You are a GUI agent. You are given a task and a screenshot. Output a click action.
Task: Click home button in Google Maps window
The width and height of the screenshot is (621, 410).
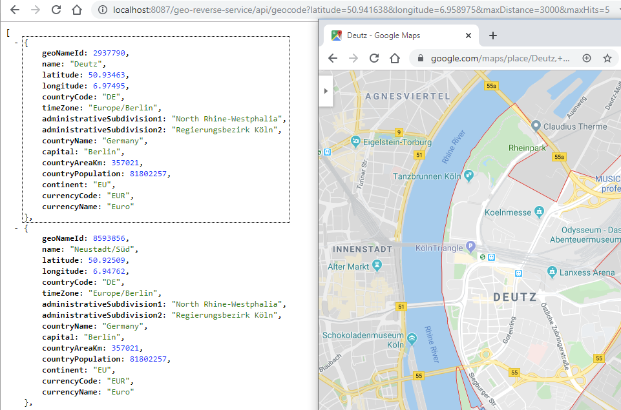click(x=394, y=58)
